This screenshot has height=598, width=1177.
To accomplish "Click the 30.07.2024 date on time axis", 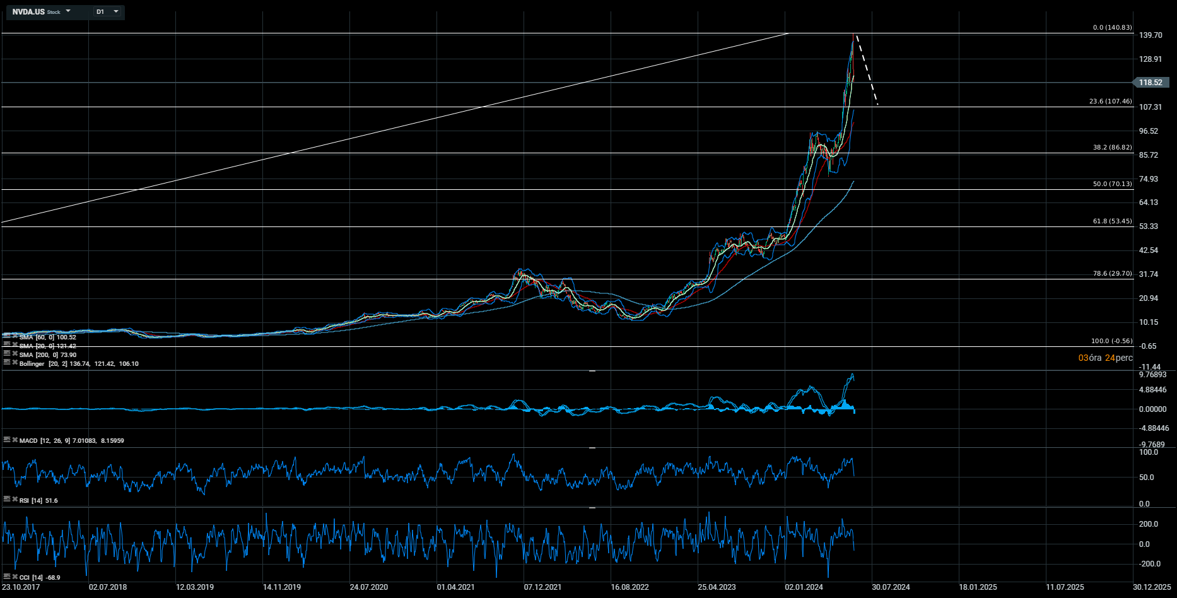I will (x=891, y=587).
